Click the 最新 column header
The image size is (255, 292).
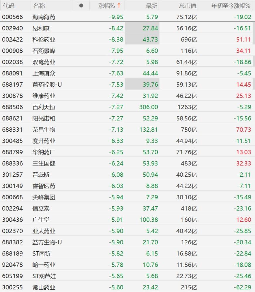coord(152,6)
